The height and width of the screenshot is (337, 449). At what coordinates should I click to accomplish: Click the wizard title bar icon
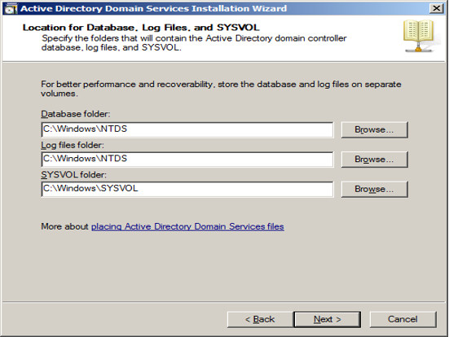coord(11,9)
